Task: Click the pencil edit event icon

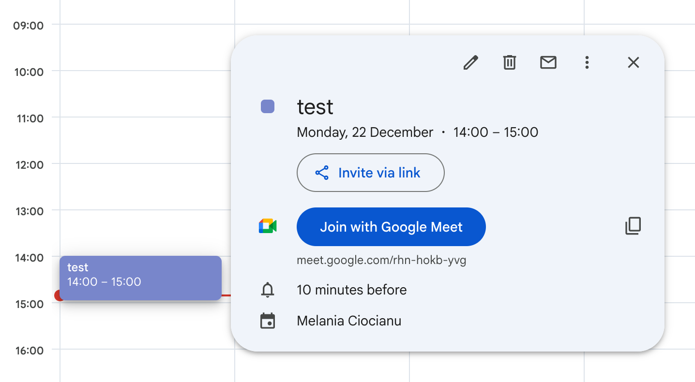Action: (470, 62)
